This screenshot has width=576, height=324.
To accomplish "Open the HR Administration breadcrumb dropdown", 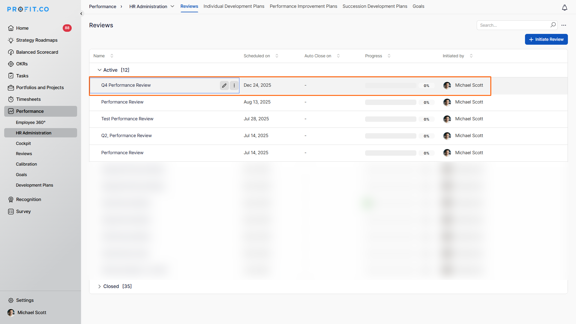I will [x=172, y=6].
